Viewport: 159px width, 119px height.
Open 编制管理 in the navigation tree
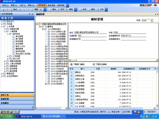[19, 49]
